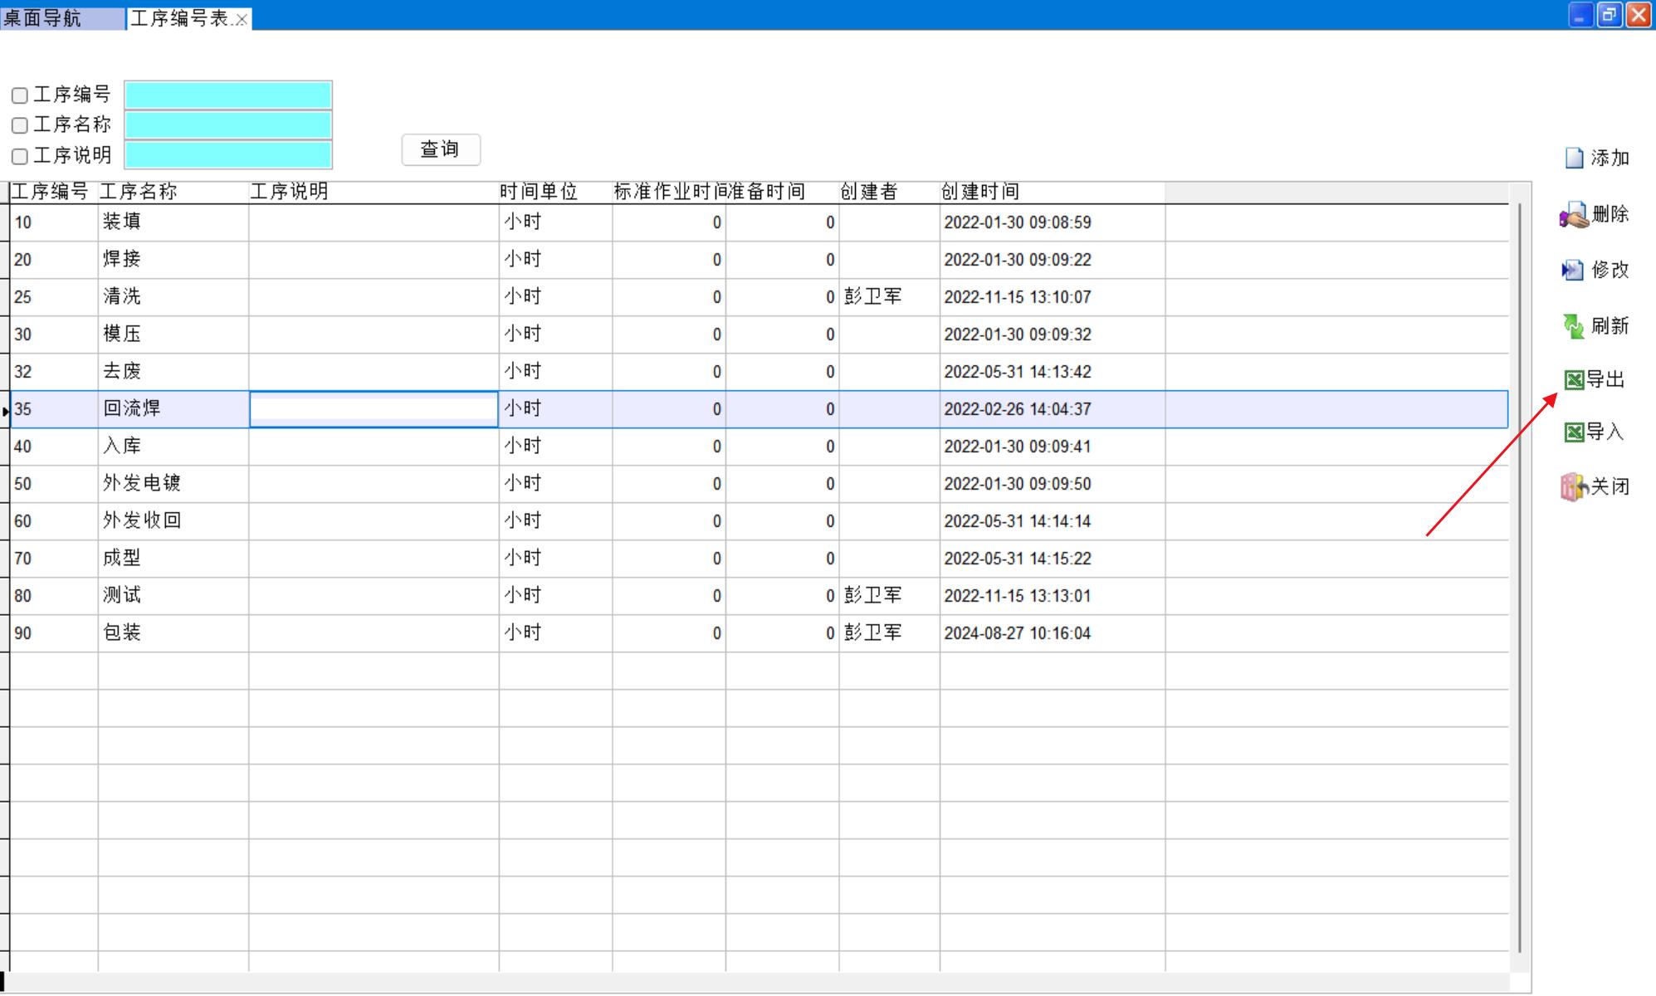1656x996 pixels.
Task: Click the 添加 (Add) document icon
Action: click(x=1574, y=158)
